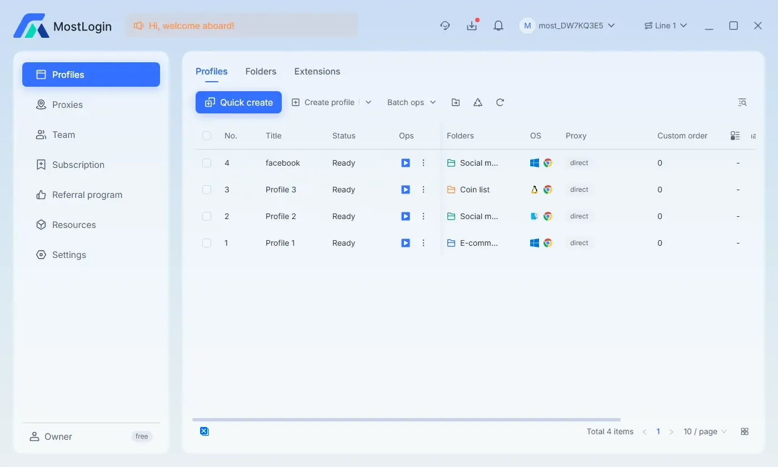Expand the most_DW7KQ3E5 account menu

(567, 26)
